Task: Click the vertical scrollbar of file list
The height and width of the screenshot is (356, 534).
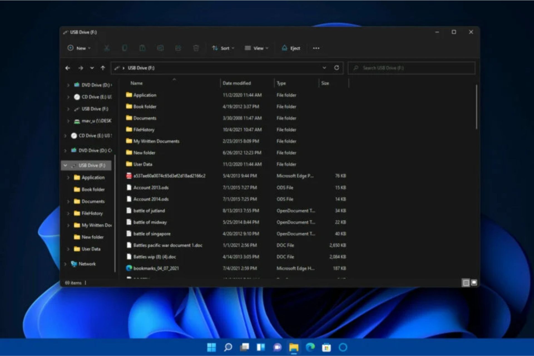Action: 476,107
